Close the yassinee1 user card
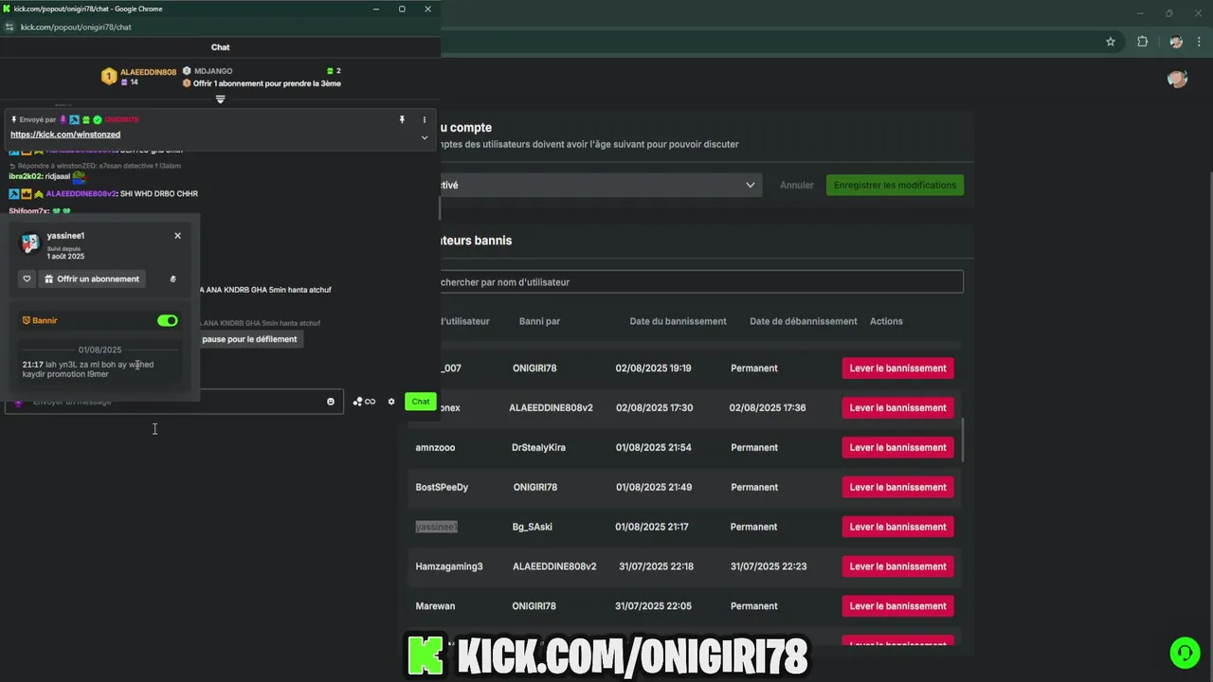 (x=177, y=236)
